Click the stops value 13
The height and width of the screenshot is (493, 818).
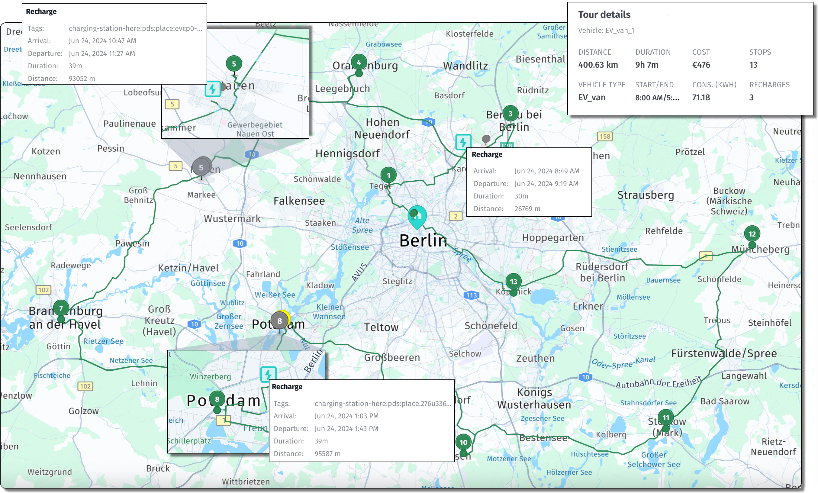[753, 65]
